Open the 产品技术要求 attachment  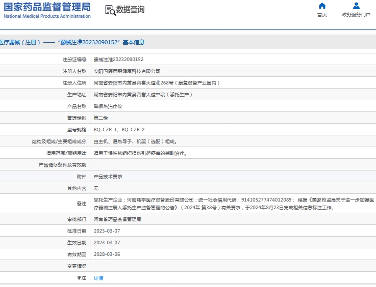pyautogui.click(x=108, y=177)
